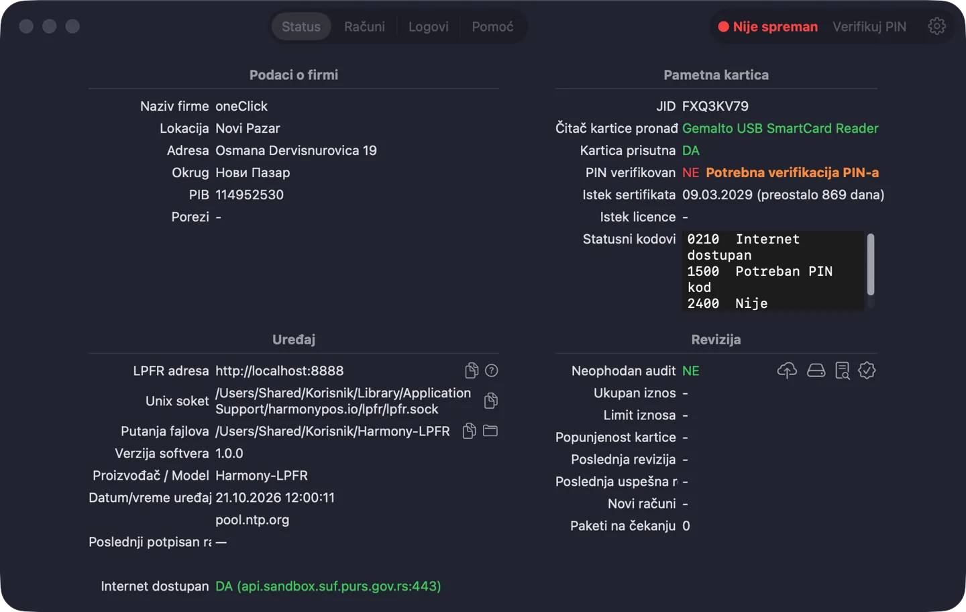Screen dimensions: 966x612
Task: Switch to the Status tab
Action: click(301, 27)
